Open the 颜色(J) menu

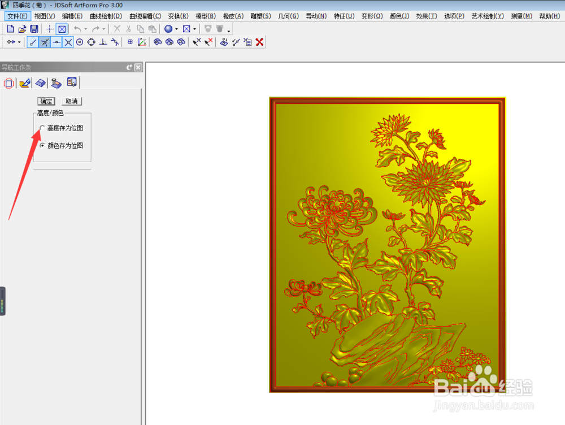point(399,16)
